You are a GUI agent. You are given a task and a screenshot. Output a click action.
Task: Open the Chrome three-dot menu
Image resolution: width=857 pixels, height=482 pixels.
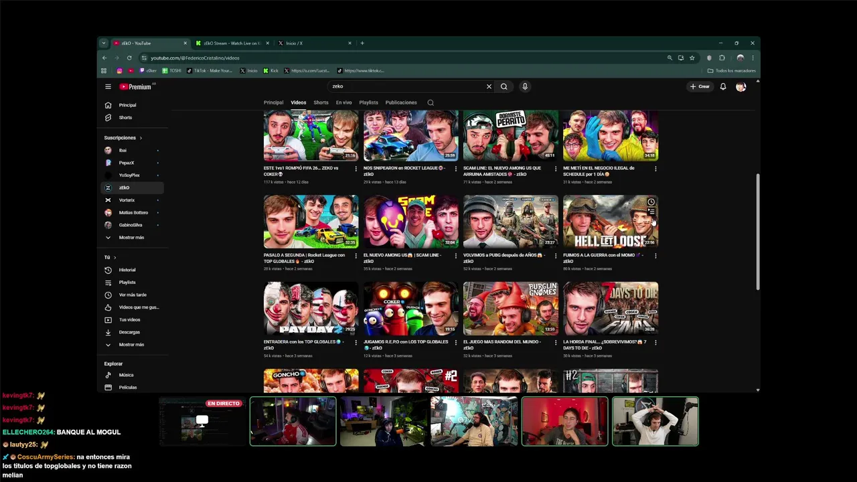[753, 58]
